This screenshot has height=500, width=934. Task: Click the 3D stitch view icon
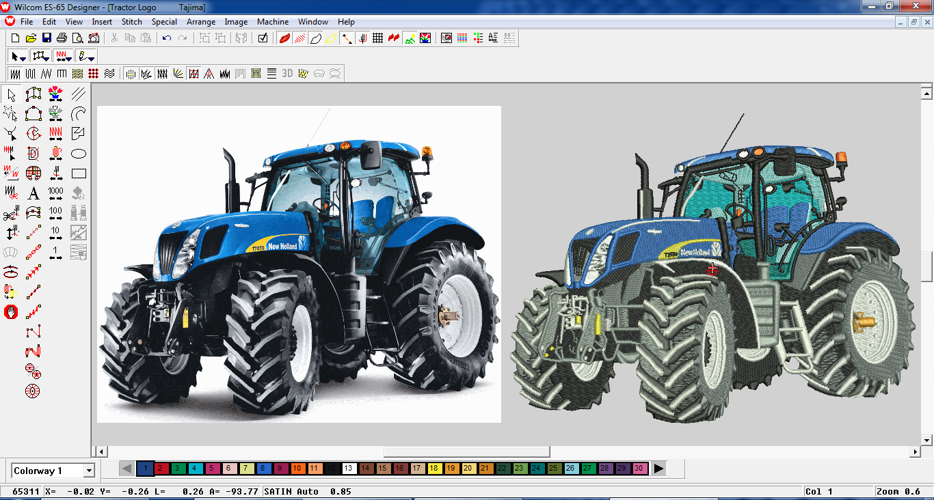(287, 73)
